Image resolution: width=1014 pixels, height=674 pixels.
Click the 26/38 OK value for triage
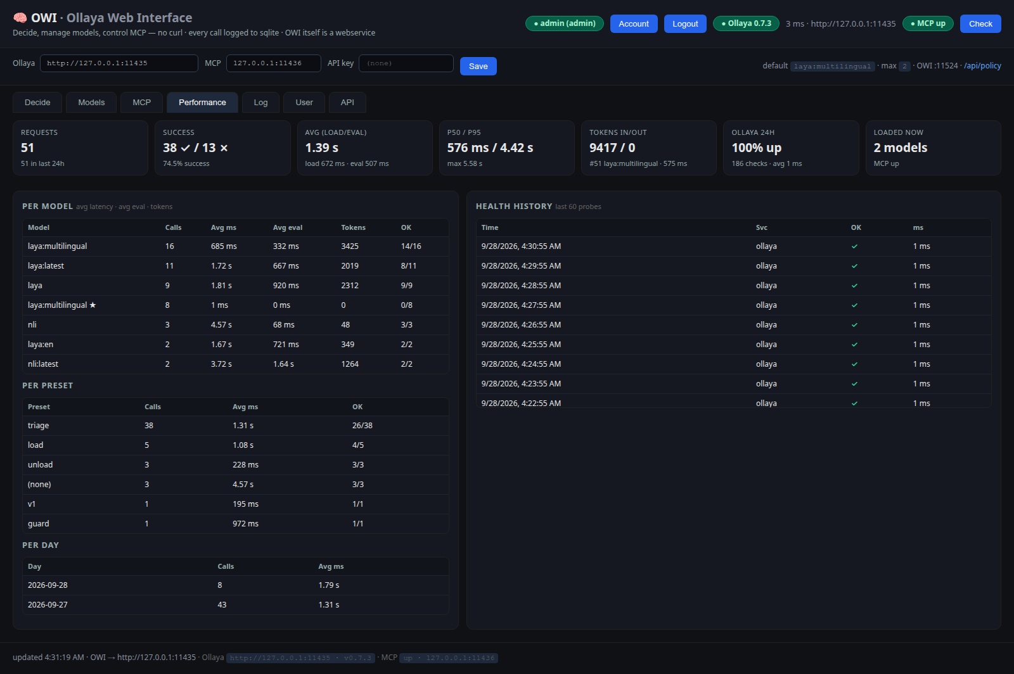pos(363,426)
